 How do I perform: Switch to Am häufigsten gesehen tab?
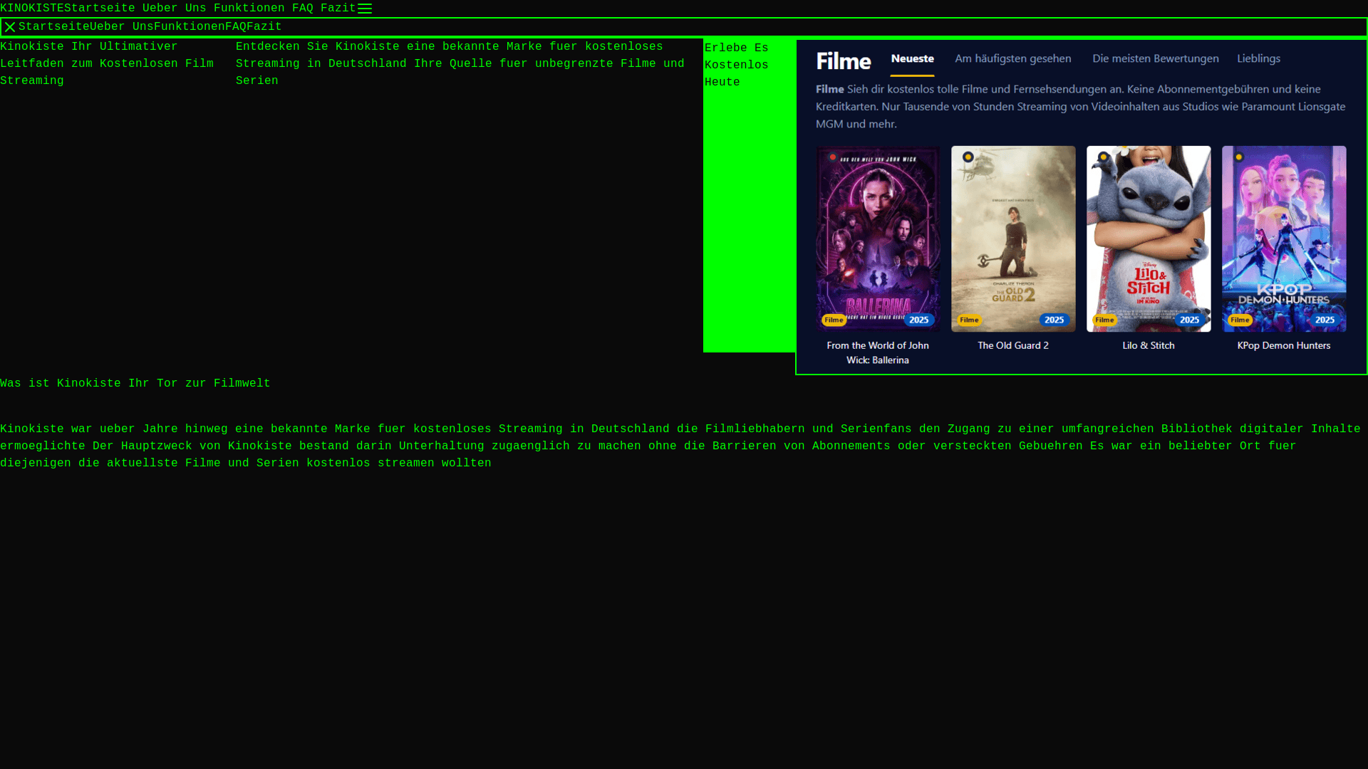[1013, 59]
